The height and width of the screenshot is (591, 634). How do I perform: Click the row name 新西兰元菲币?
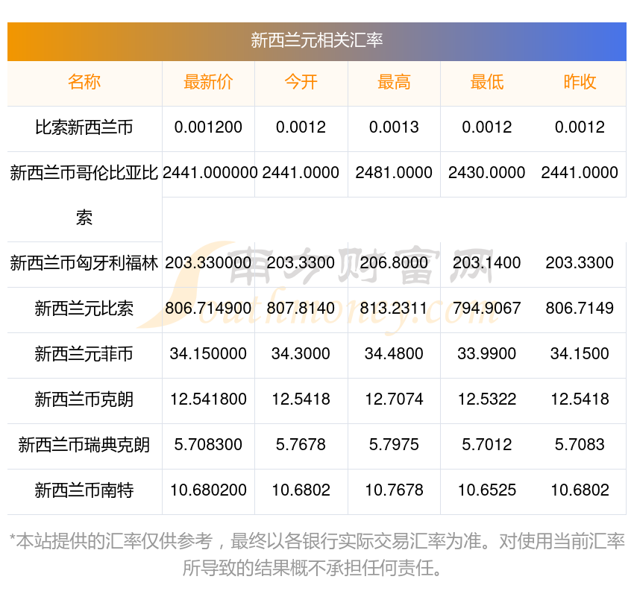(x=84, y=354)
